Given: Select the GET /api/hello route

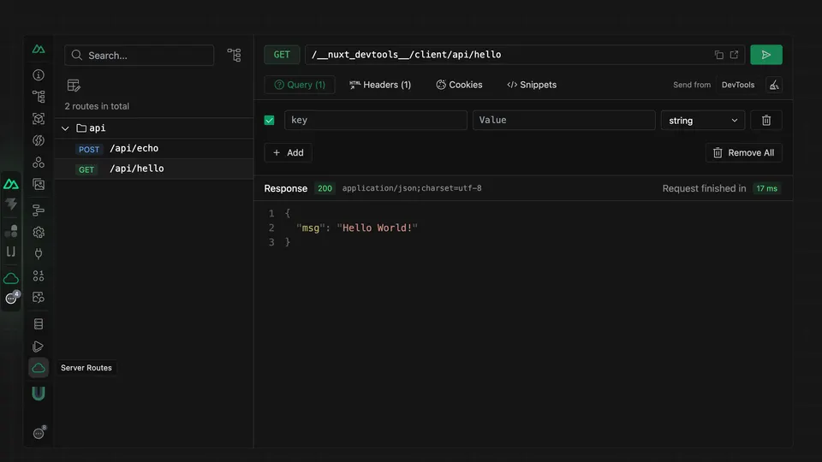Looking at the screenshot, I should pos(154,169).
